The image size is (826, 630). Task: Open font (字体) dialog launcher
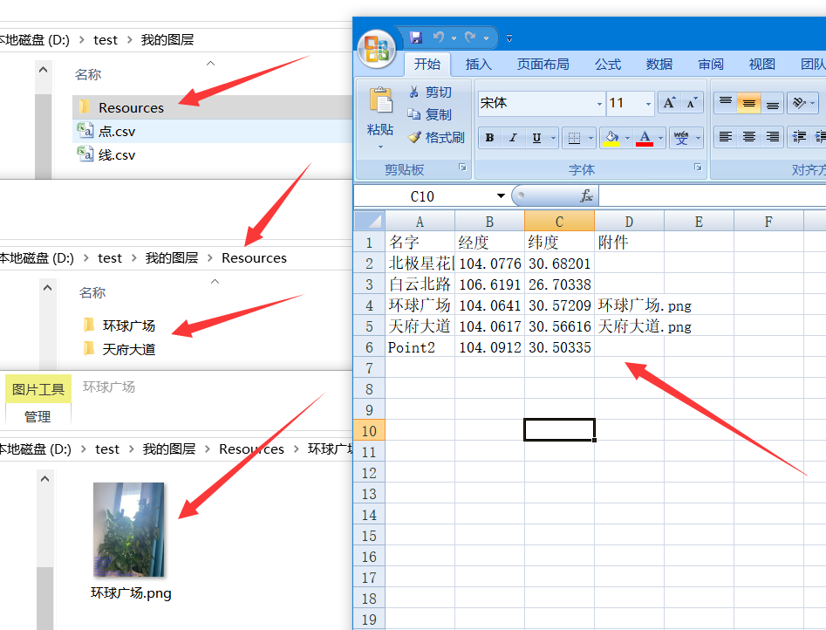(x=698, y=168)
